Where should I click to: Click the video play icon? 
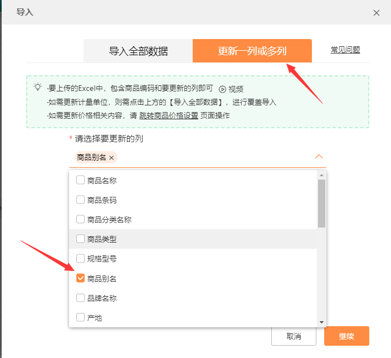pos(223,89)
